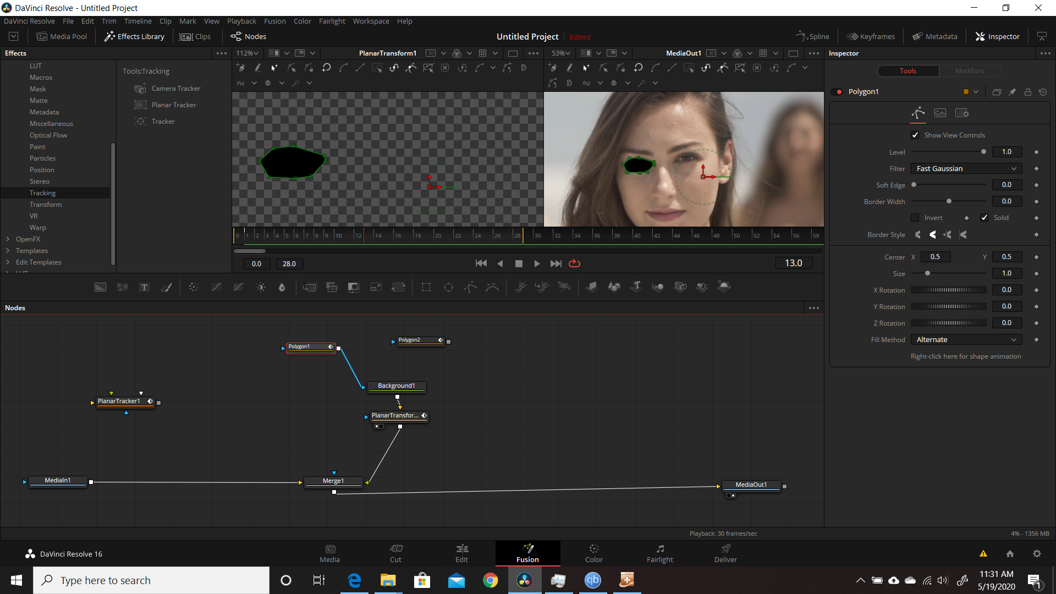The image size is (1056, 594).
Task: Open the Workspace menu
Action: (x=371, y=21)
